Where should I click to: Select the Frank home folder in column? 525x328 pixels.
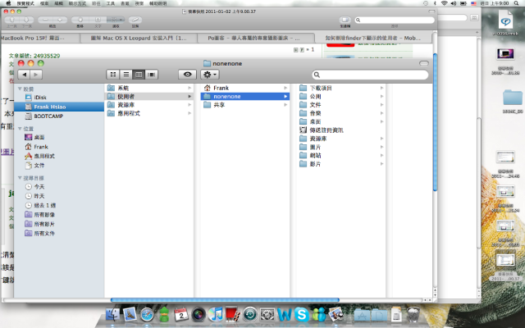[x=245, y=88]
